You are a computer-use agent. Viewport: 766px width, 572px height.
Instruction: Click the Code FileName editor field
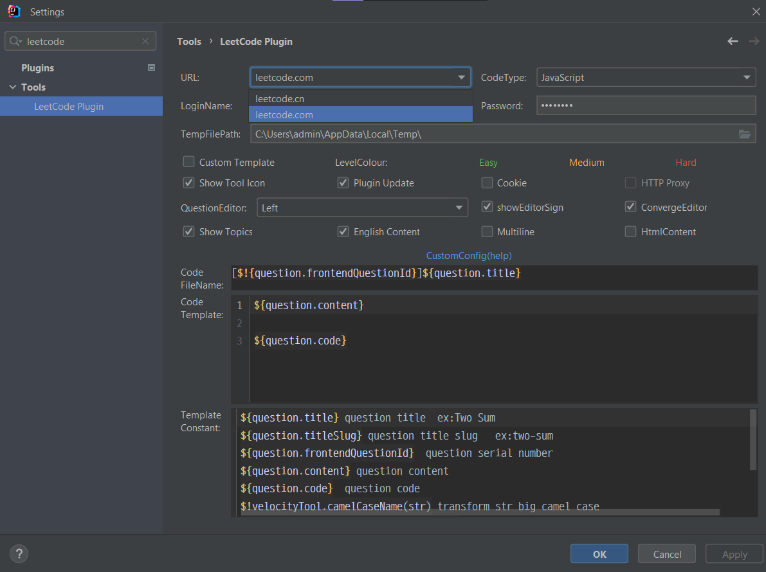point(494,278)
